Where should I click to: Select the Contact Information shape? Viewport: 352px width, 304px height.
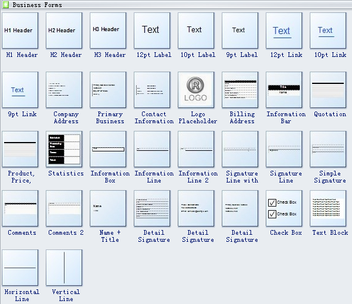152,90
